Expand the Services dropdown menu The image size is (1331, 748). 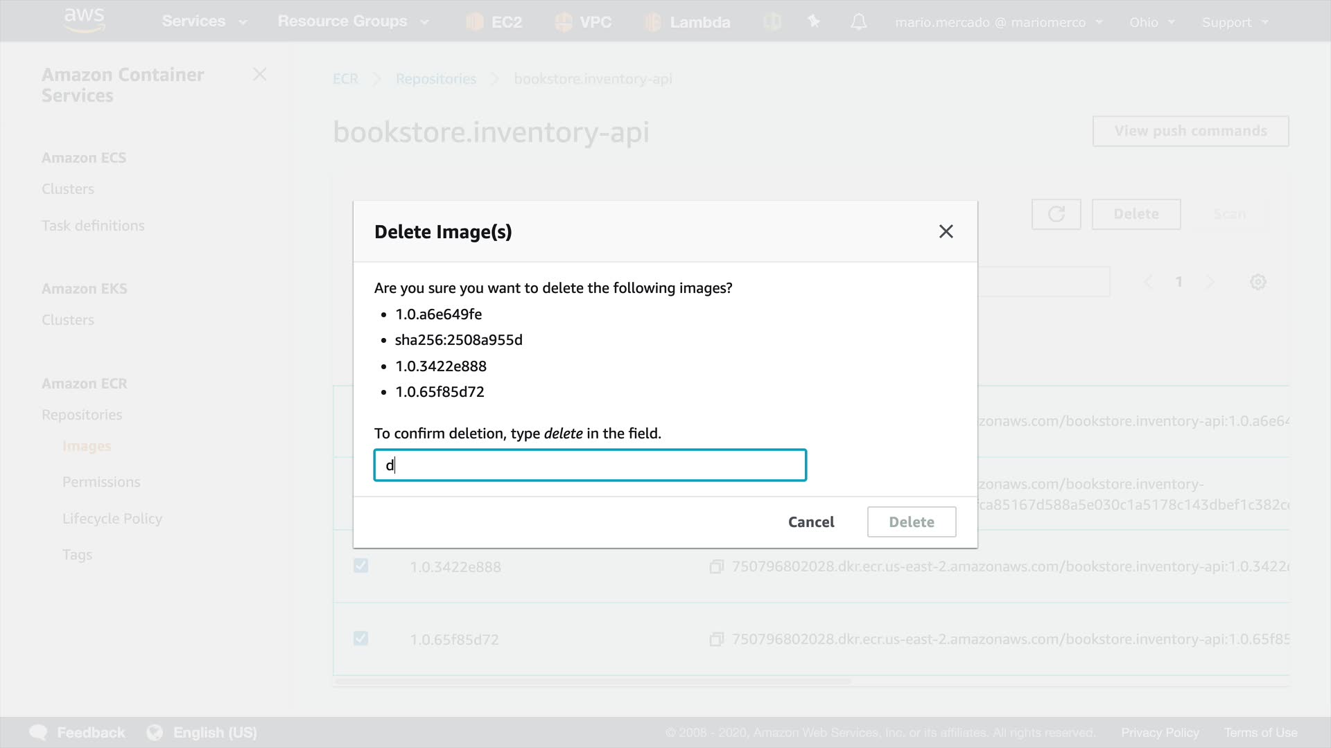[204, 21]
